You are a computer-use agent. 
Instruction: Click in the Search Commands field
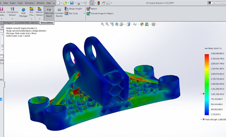(217, 3)
